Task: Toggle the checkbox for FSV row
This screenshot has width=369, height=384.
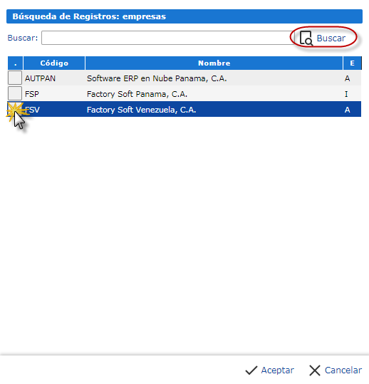Action: pos(15,109)
